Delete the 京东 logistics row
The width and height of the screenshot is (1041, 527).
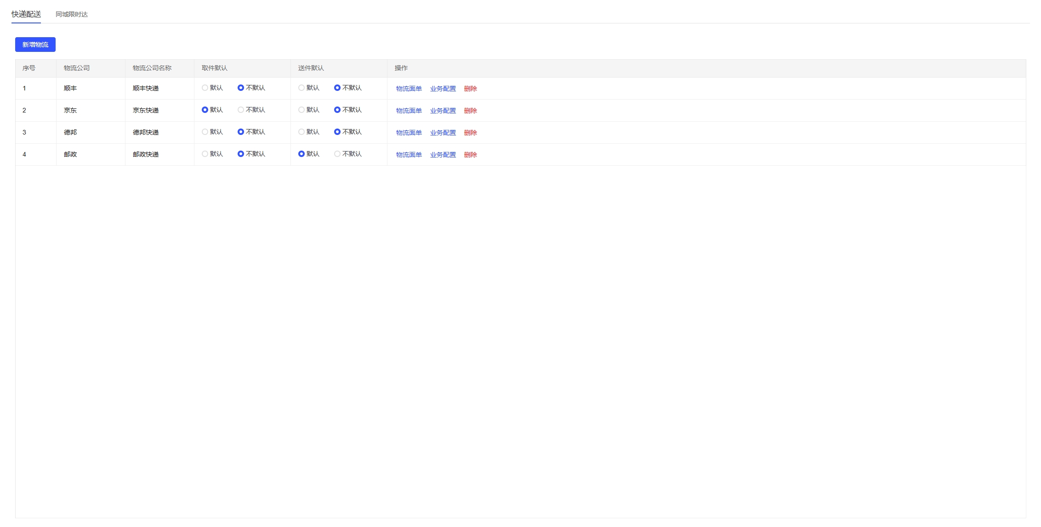pos(470,111)
